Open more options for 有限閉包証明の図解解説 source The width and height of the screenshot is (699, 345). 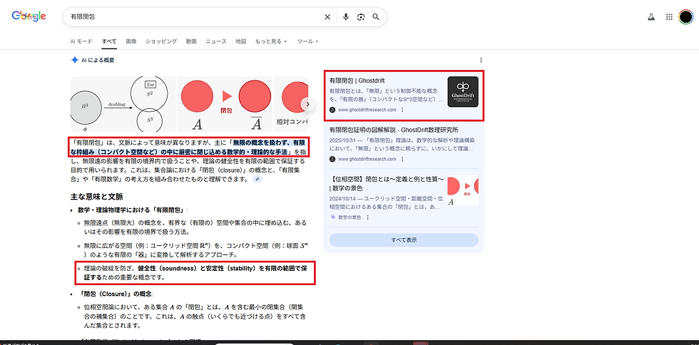pos(402,159)
